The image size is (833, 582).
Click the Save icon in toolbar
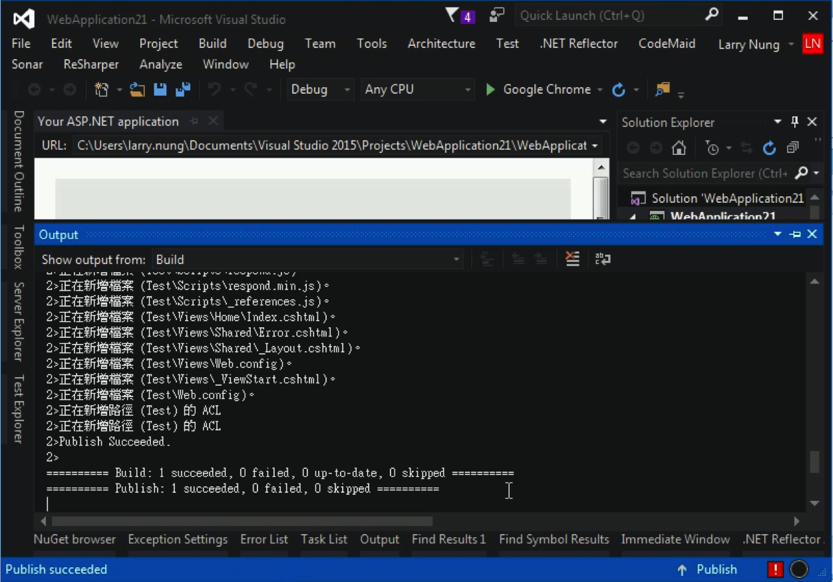click(x=160, y=89)
